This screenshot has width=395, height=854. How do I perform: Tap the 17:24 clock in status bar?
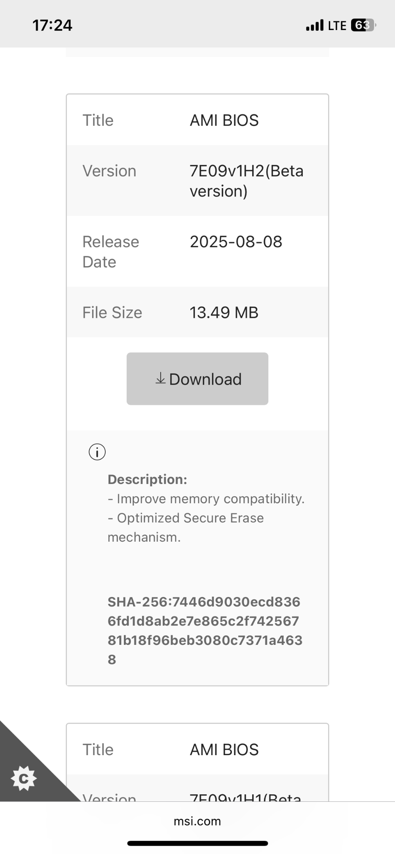point(52,25)
